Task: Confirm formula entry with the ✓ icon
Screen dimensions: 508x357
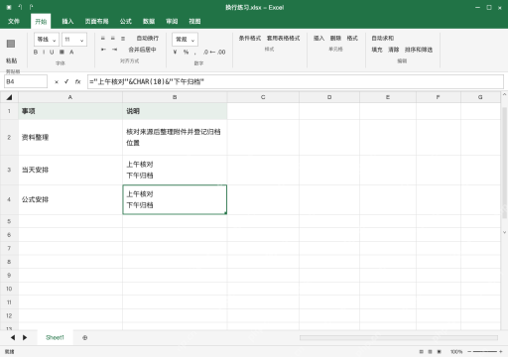Action: pyautogui.click(x=66, y=81)
